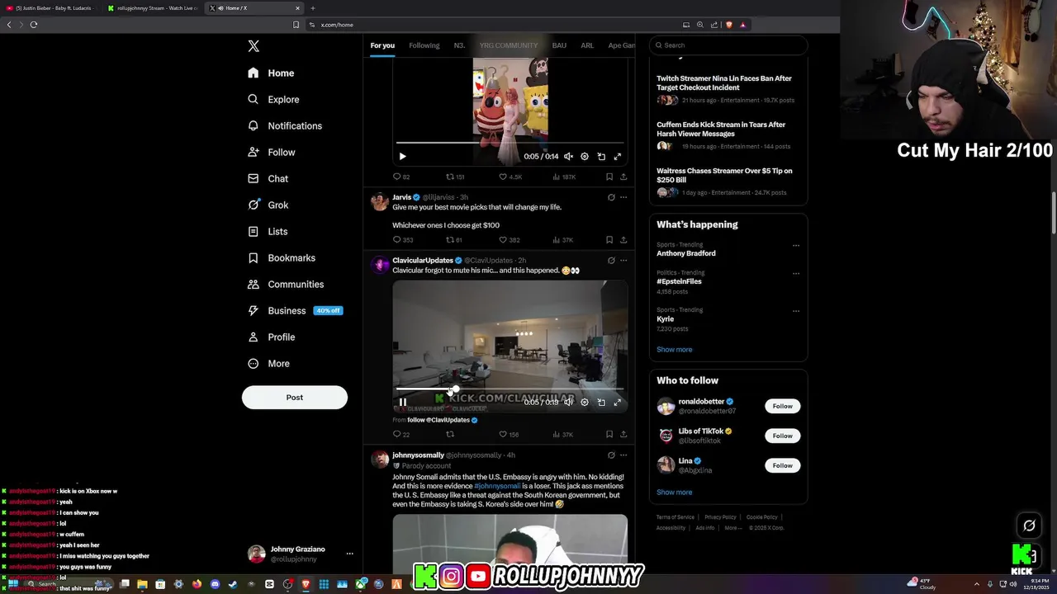1057x594 pixels.
Task: Follow Lina
Action: 783,465
